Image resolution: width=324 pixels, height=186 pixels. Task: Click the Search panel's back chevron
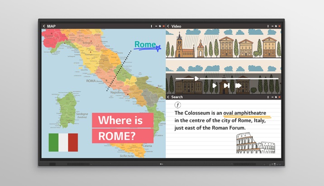pos(168,97)
